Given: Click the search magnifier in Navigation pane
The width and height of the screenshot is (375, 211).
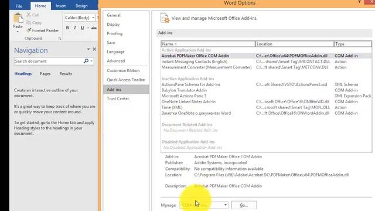Looking at the screenshot, I should pos(86,61).
